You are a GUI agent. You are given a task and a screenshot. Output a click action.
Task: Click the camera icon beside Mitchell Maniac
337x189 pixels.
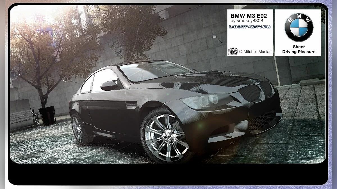coord(233,52)
